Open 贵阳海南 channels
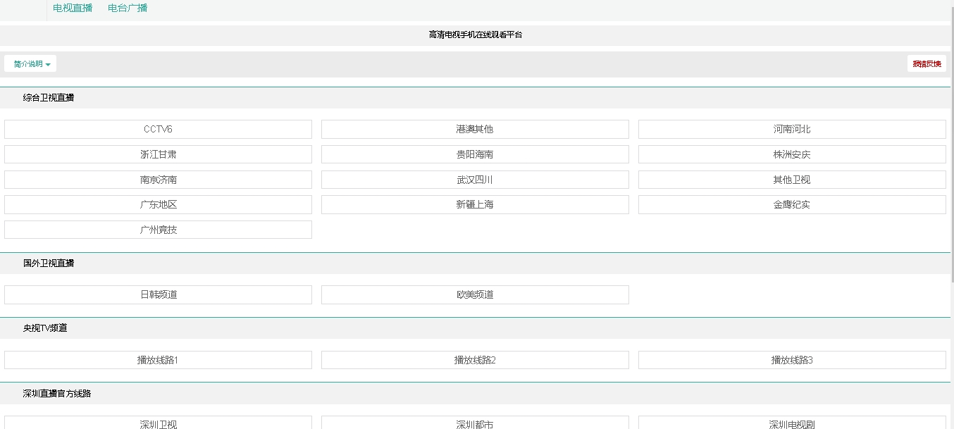The width and height of the screenshot is (954, 429). [475, 155]
